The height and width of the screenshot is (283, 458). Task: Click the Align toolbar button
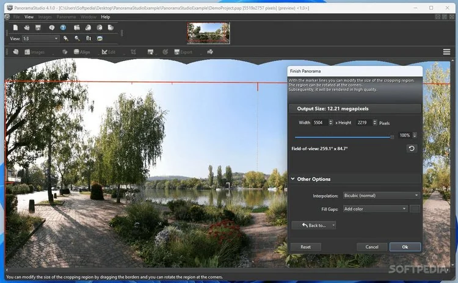pyautogui.click(x=82, y=52)
